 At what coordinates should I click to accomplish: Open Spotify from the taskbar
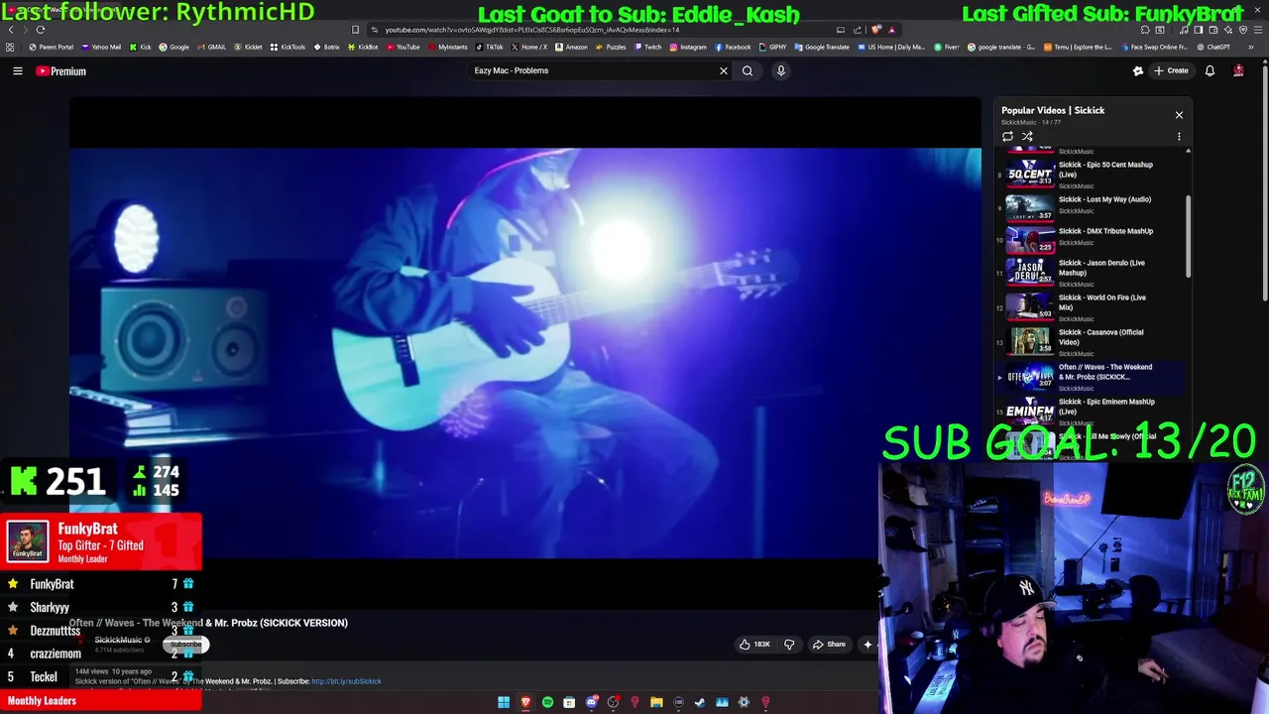pos(547,702)
